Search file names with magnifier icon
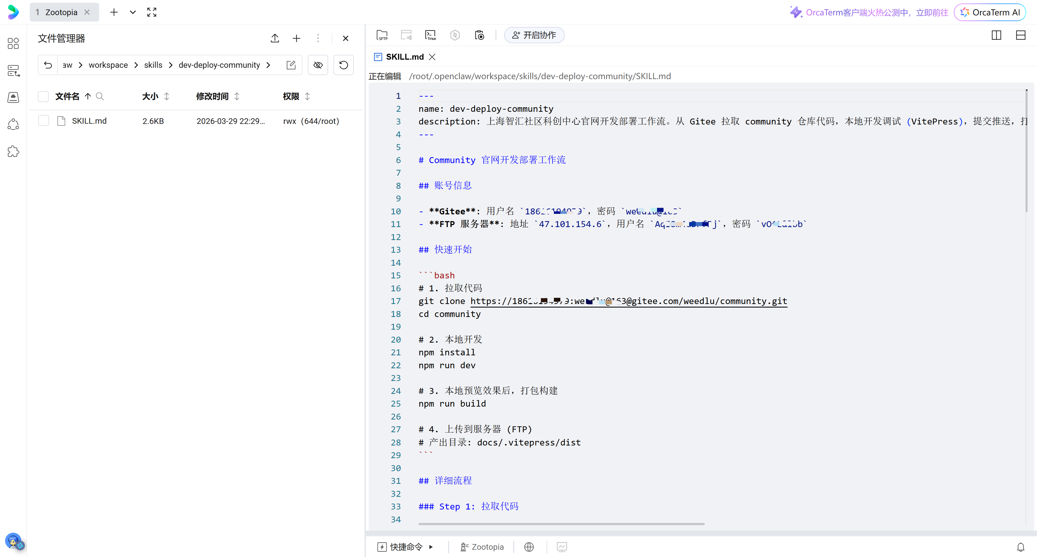Screen dimensions: 1037x557 (100, 96)
